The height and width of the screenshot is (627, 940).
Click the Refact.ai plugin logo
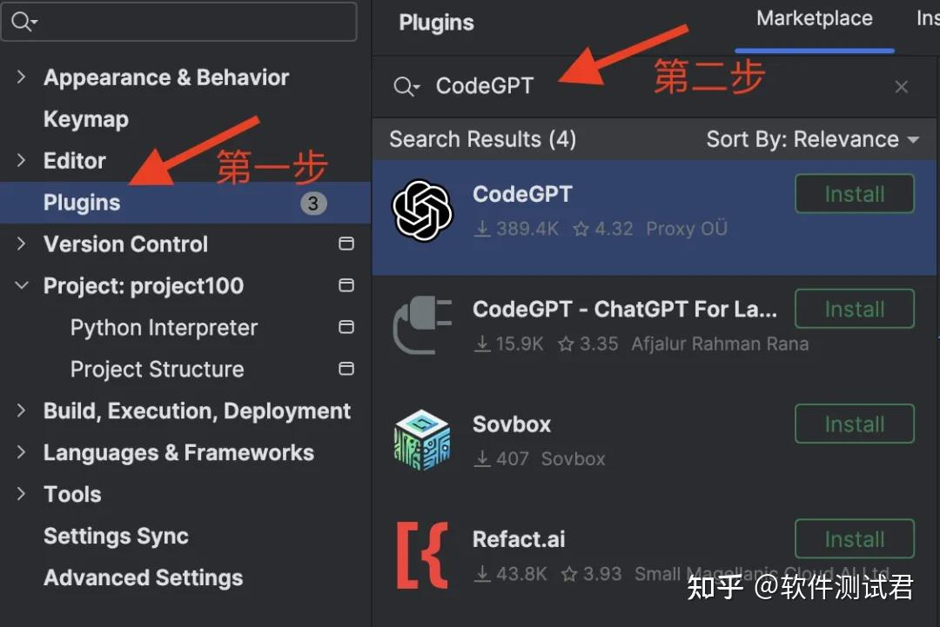[x=423, y=555]
